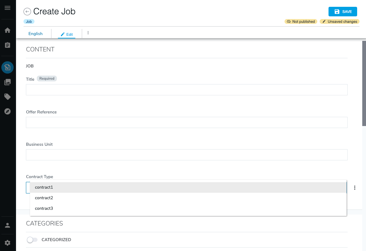Open the more options menu beside the Edit tab

coord(88,33)
